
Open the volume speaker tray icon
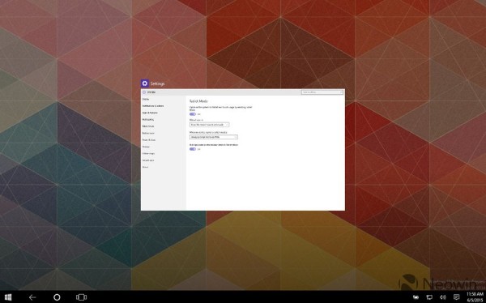click(442, 297)
